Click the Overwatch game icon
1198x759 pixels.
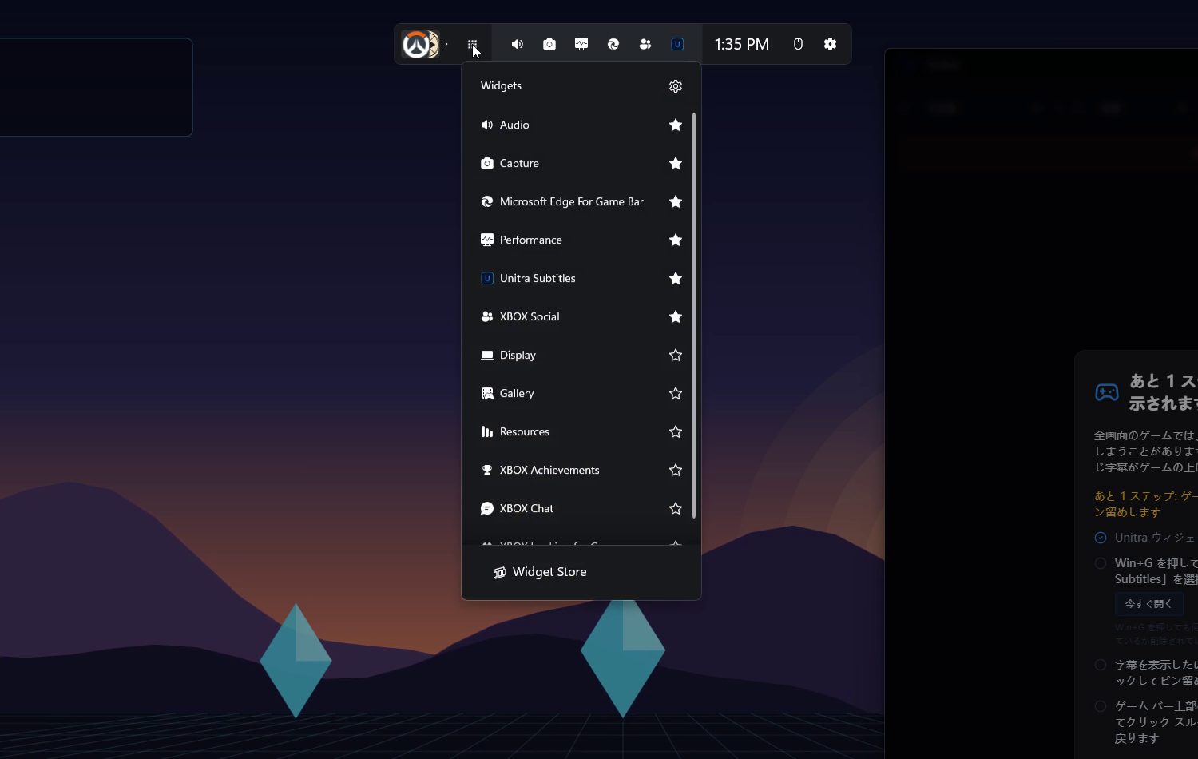[420, 45]
